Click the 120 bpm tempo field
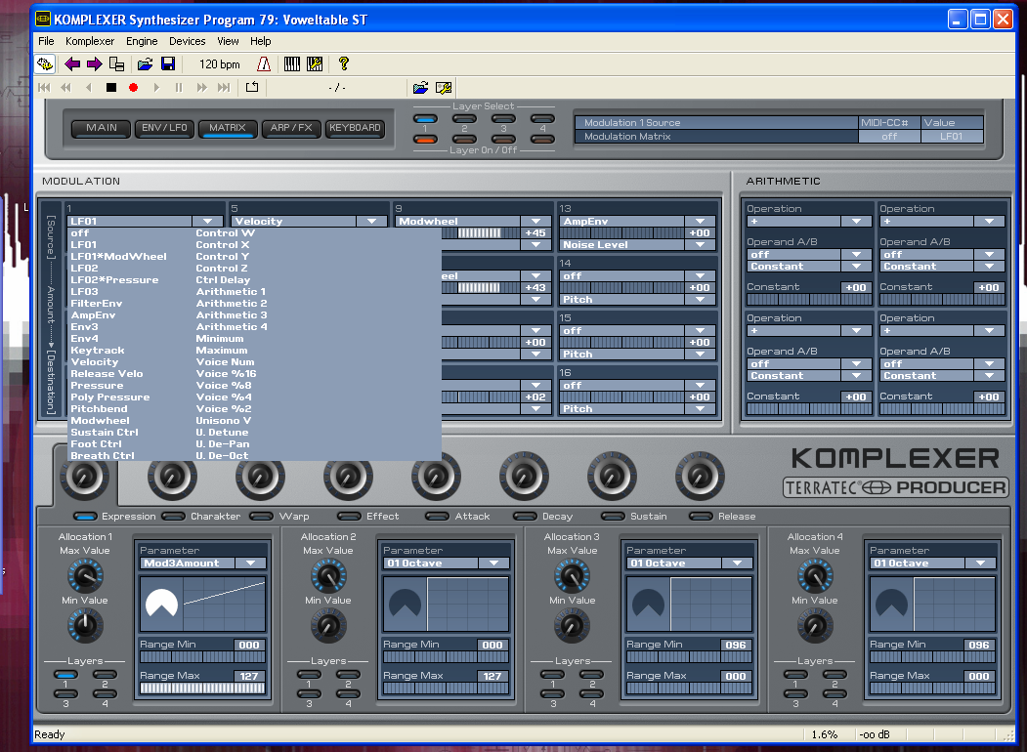This screenshot has height=752, width=1027. (x=220, y=64)
